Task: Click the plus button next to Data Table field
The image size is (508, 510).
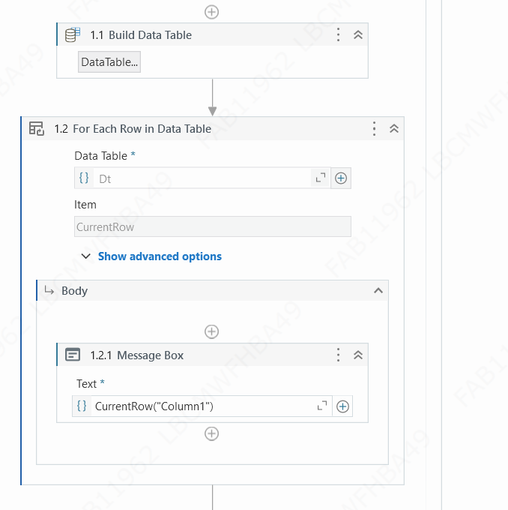Action: click(x=341, y=178)
